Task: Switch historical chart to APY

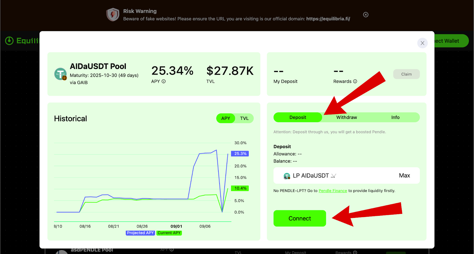Action: pyautogui.click(x=225, y=118)
